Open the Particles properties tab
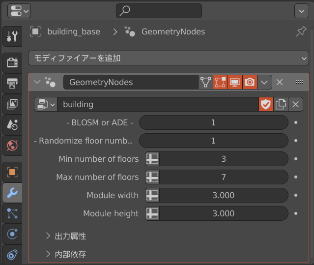Image resolution: width=314 pixels, height=265 pixels. (x=12, y=213)
